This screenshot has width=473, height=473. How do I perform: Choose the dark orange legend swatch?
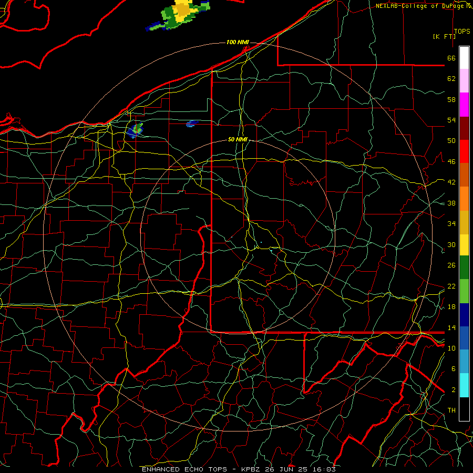pyautogui.click(x=464, y=175)
